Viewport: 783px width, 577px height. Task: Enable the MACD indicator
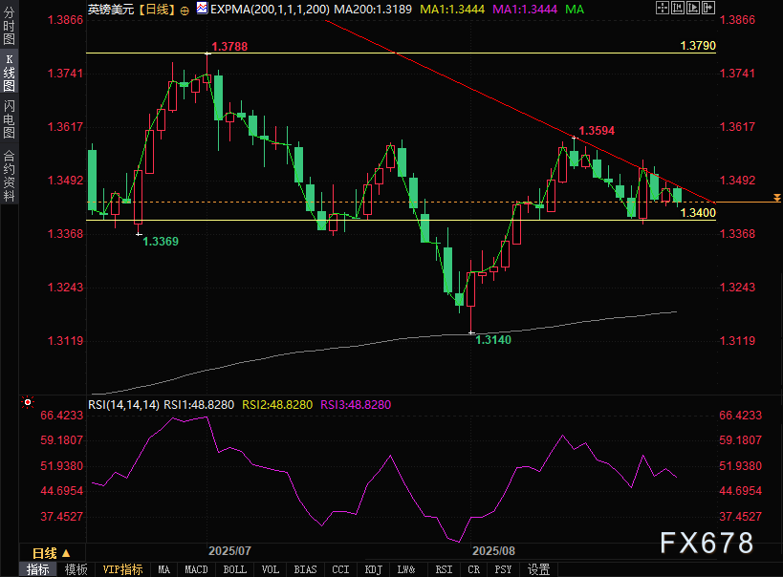click(x=196, y=569)
